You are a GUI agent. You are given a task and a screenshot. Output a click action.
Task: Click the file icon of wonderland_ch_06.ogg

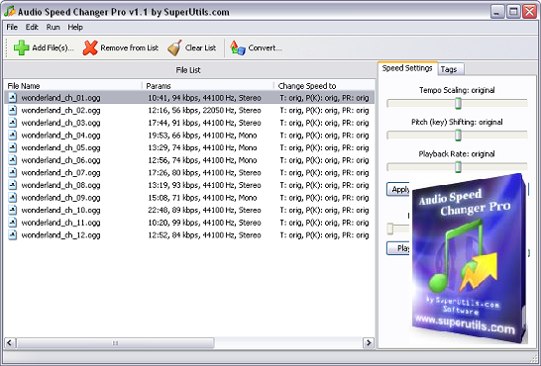(13, 160)
